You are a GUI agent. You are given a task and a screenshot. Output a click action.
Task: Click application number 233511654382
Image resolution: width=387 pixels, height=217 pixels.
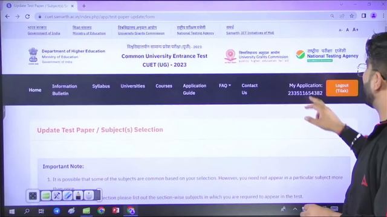305,93
